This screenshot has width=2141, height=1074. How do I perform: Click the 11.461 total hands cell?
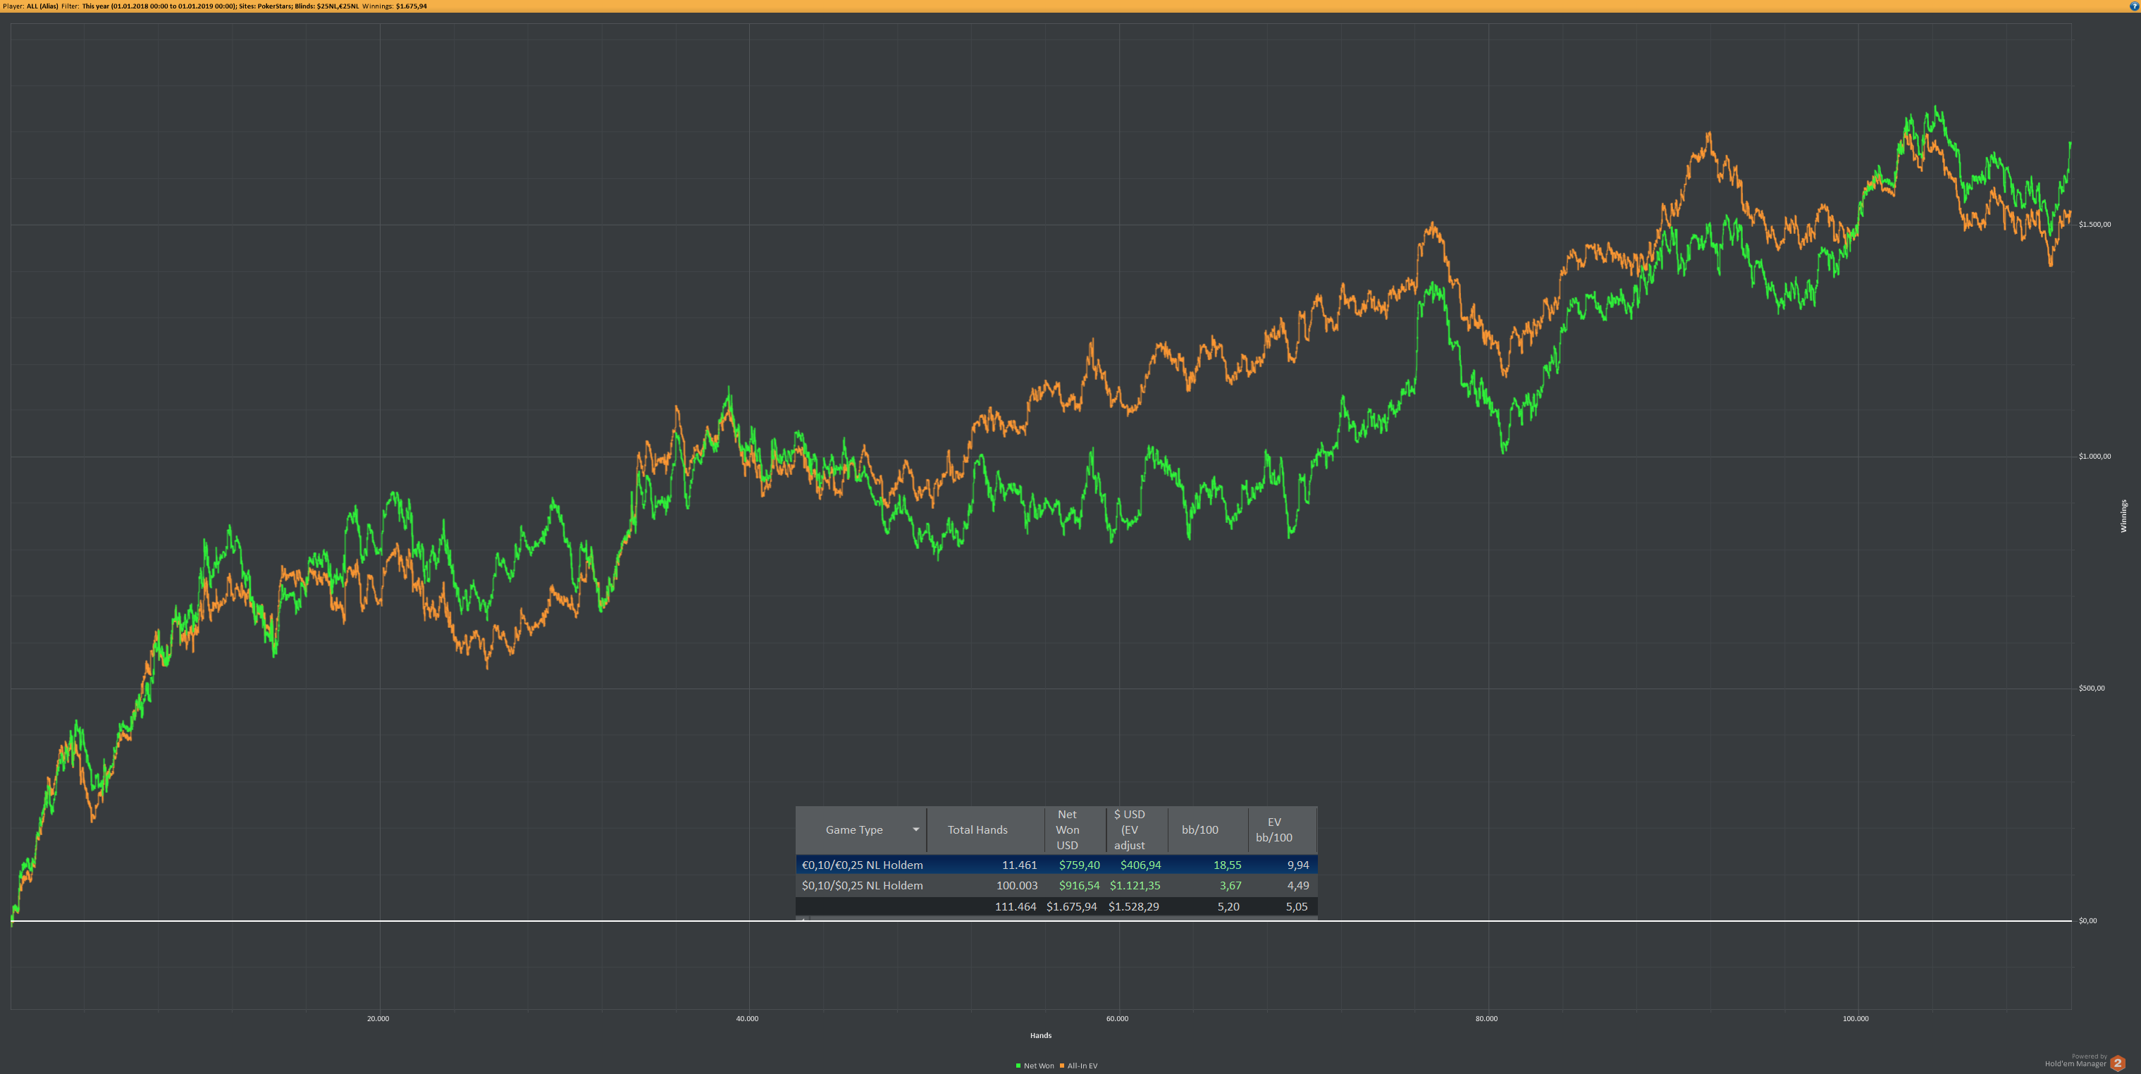(x=1019, y=865)
